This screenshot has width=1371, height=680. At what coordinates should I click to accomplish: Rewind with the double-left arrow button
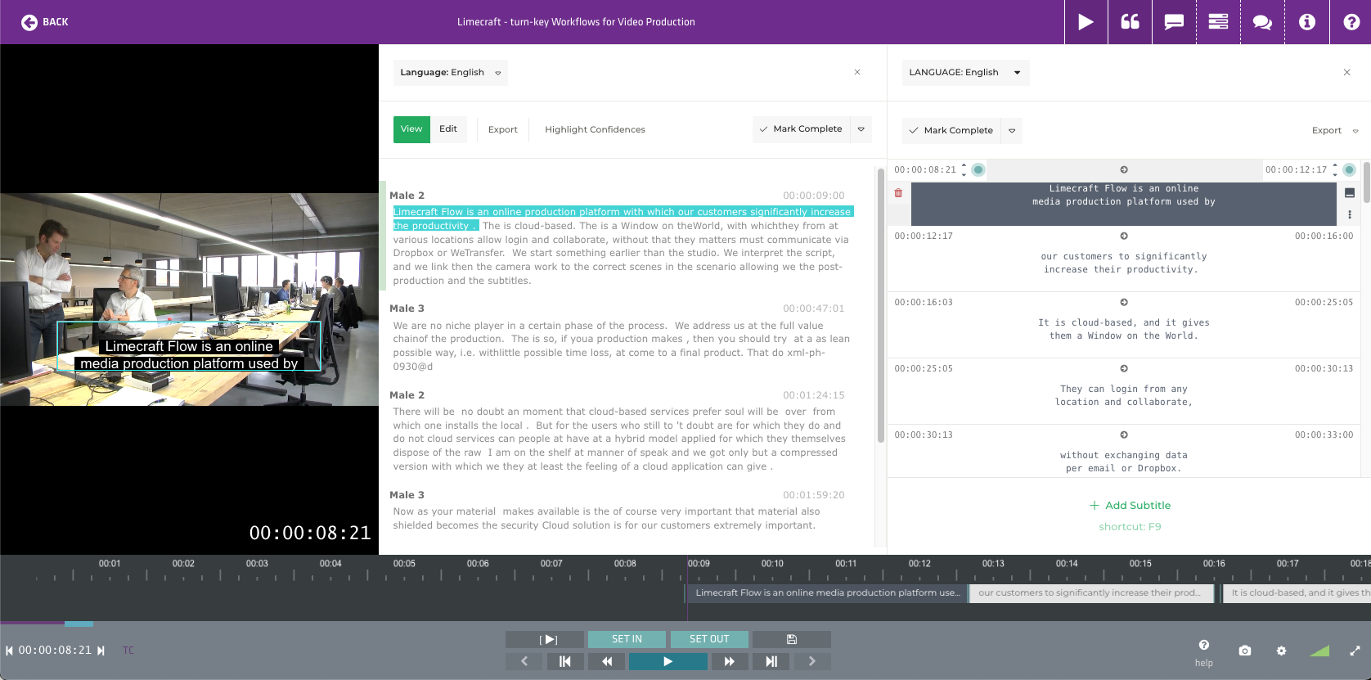(607, 661)
